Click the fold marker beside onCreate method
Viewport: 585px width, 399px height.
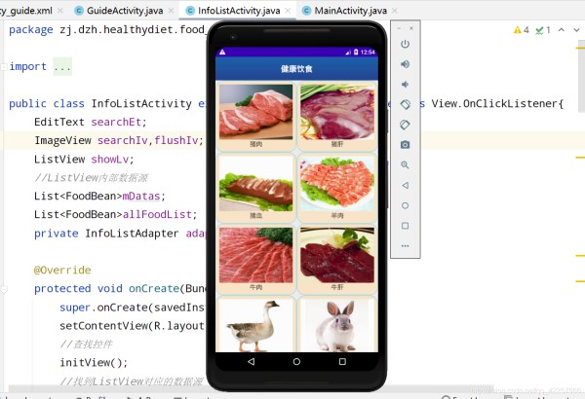pyautogui.click(x=3, y=289)
